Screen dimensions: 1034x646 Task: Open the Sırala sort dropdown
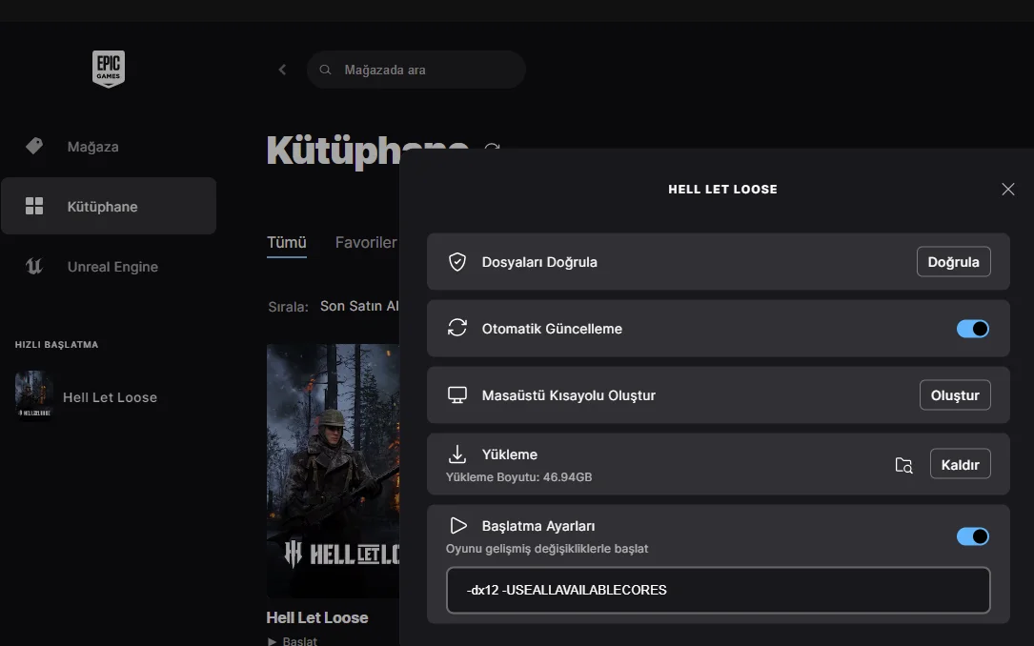[359, 306]
